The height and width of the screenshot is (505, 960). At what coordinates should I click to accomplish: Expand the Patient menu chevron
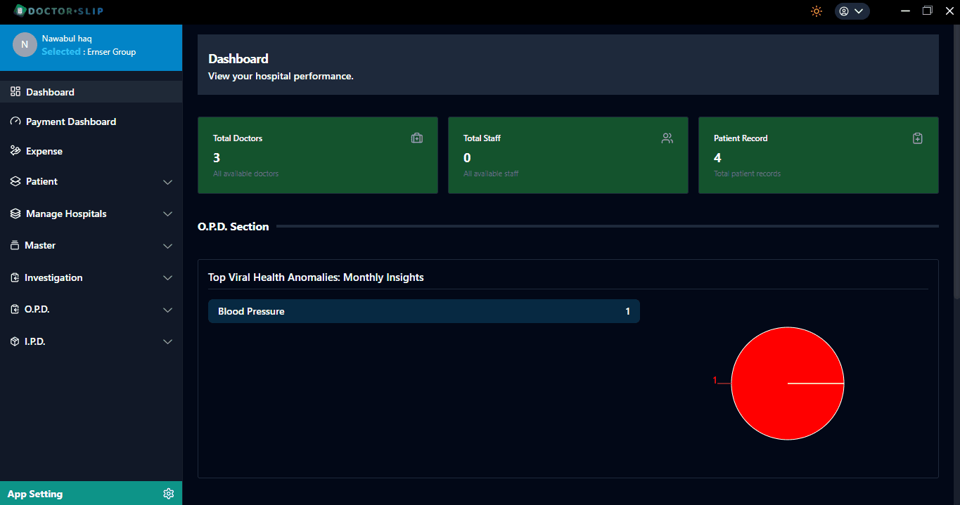click(167, 182)
